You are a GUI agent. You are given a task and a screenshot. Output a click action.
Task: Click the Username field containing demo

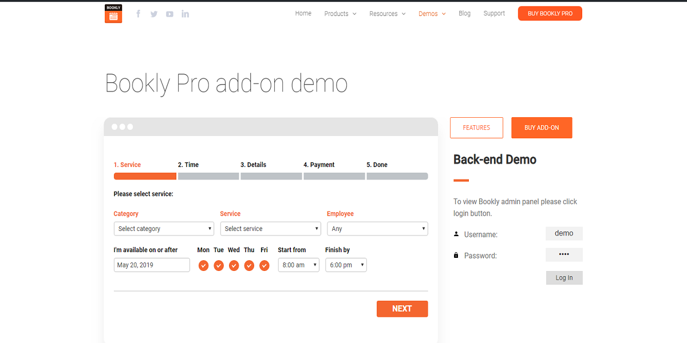pos(564,233)
